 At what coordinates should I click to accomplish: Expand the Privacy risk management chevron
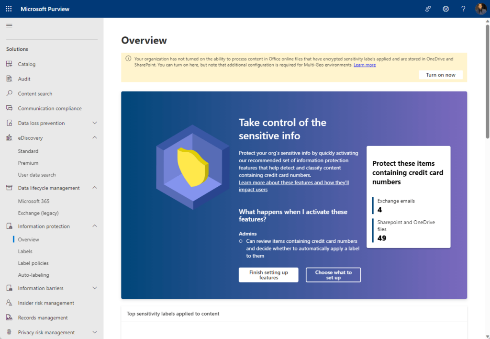point(95,332)
